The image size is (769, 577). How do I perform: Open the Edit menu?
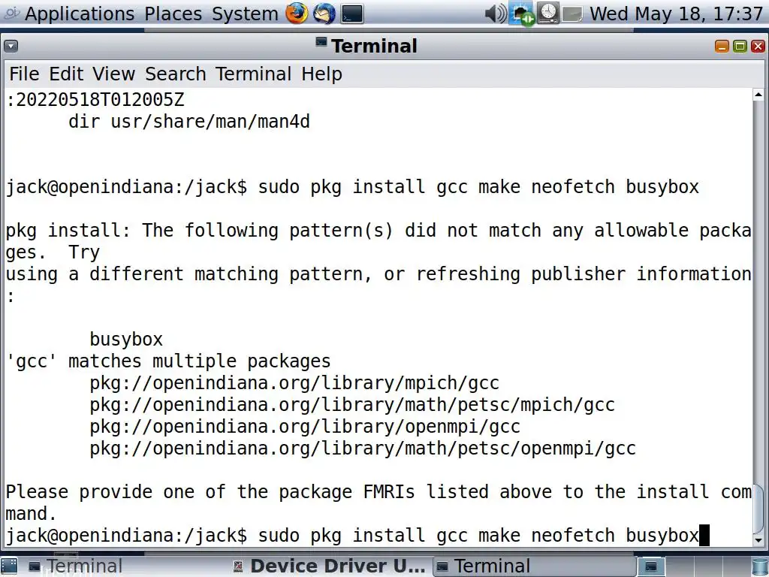(x=66, y=74)
